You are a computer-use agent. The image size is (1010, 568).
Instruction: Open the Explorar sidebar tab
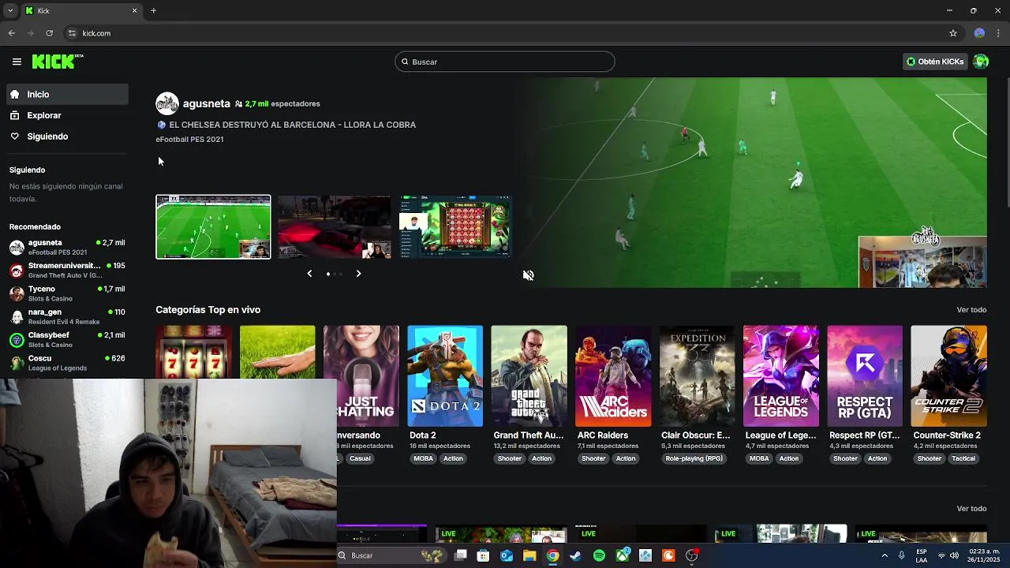(x=67, y=115)
